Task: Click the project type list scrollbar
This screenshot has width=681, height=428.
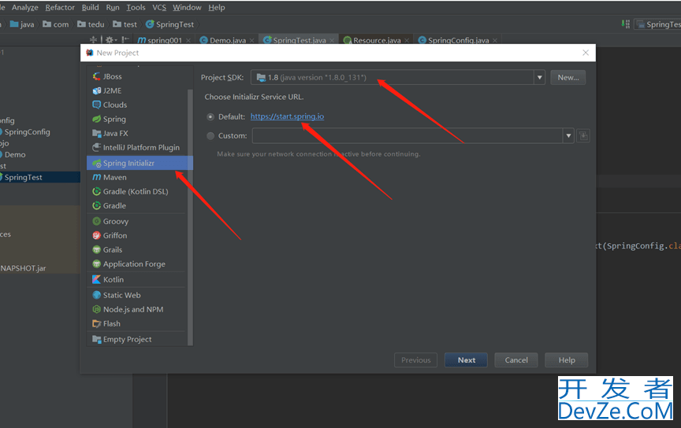Action: (190, 217)
